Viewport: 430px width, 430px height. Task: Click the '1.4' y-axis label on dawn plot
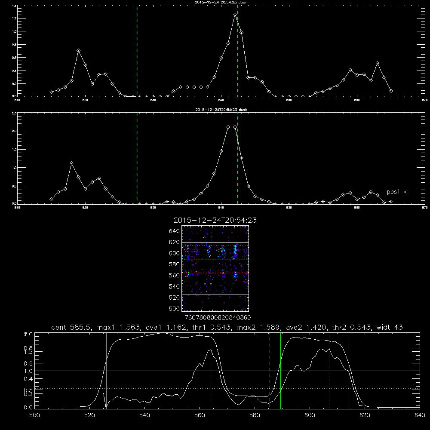[14, 6]
